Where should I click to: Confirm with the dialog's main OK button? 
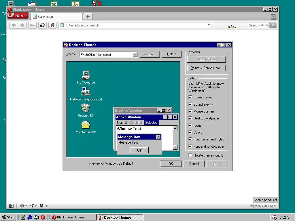[x=171, y=164]
